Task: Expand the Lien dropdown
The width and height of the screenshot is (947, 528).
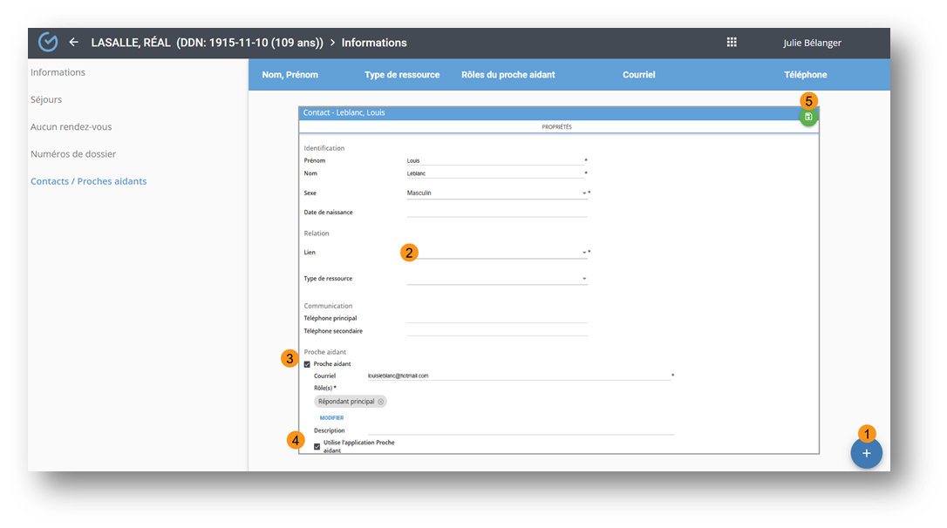Action: click(x=584, y=253)
